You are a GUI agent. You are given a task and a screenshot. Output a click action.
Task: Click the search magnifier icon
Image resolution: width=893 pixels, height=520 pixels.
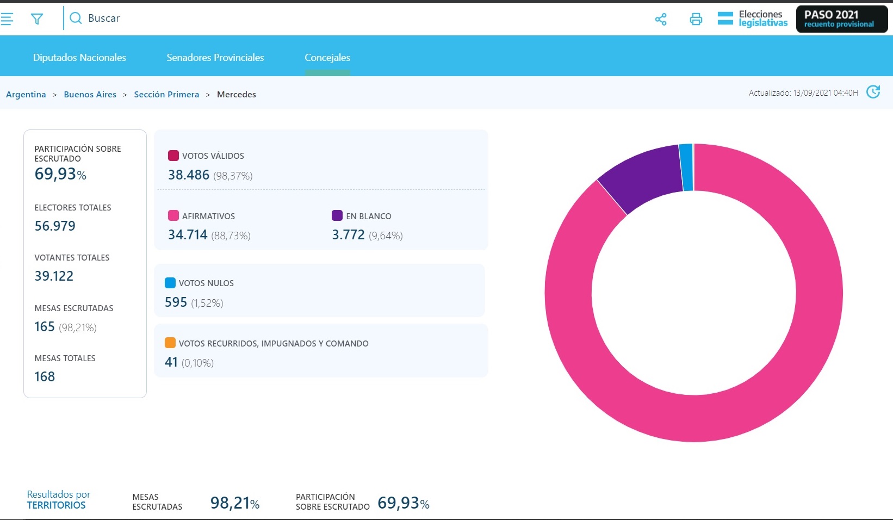click(76, 18)
